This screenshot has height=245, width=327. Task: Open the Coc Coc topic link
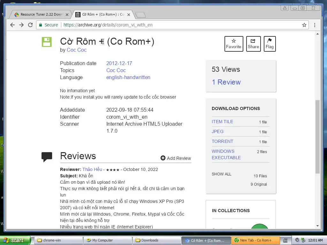116,70
